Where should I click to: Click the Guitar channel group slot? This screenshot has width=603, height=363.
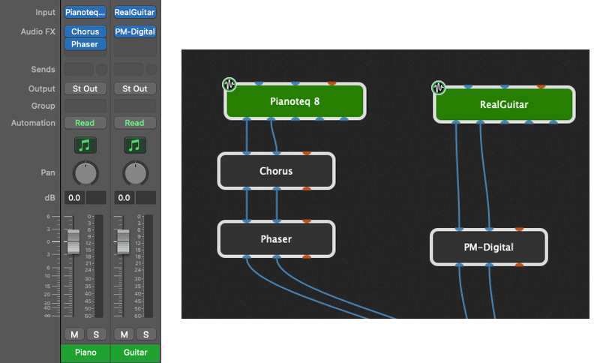point(134,106)
